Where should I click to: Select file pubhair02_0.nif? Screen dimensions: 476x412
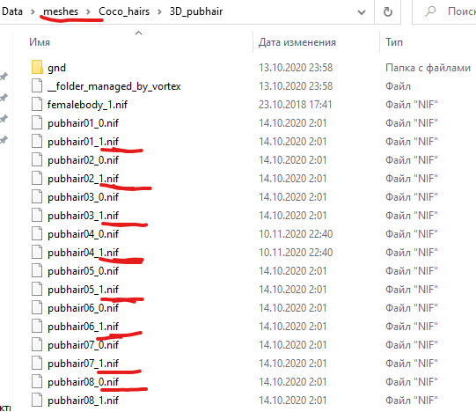[x=83, y=160]
